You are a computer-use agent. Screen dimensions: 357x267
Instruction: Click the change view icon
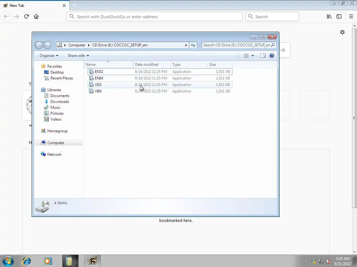(x=246, y=56)
